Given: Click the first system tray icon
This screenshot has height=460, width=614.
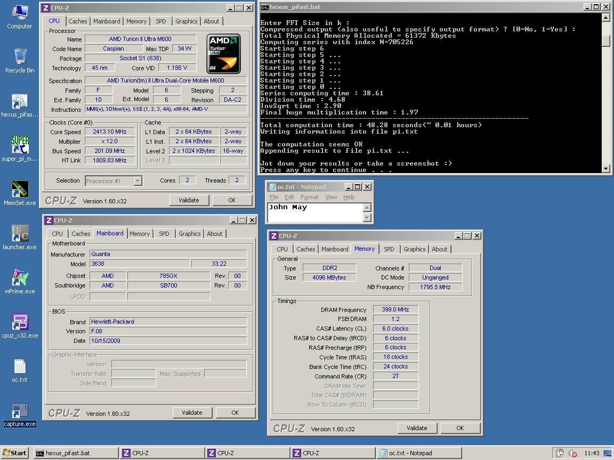Looking at the screenshot, I should pyautogui.click(x=560, y=454).
